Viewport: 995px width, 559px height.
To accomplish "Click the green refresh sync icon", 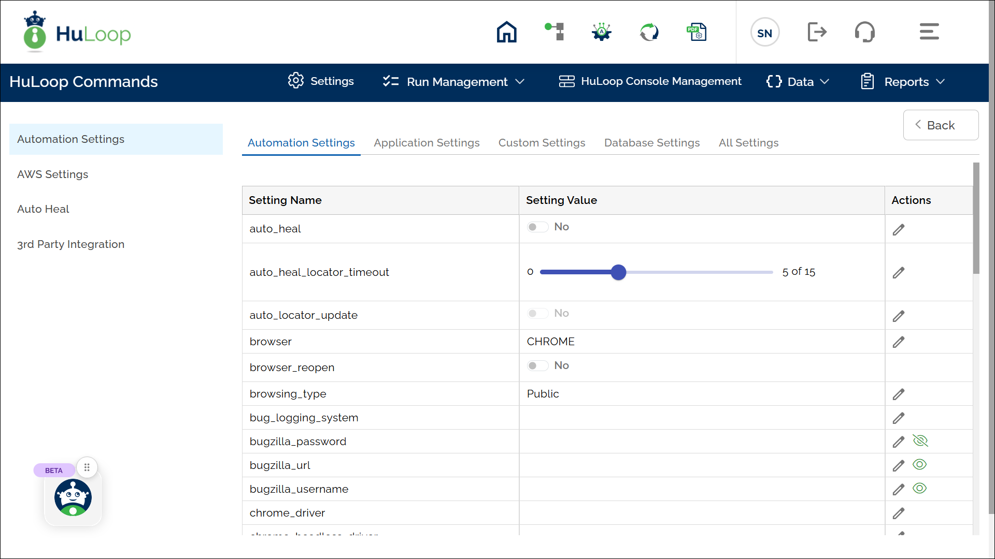I will coord(649,32).
